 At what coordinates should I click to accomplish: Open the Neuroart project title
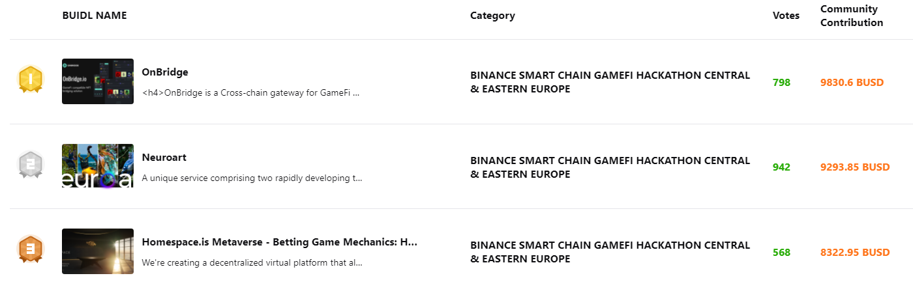[164, 158]
